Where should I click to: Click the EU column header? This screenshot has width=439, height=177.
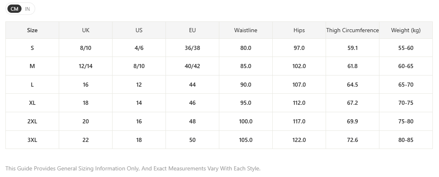(x=192, y=30)
